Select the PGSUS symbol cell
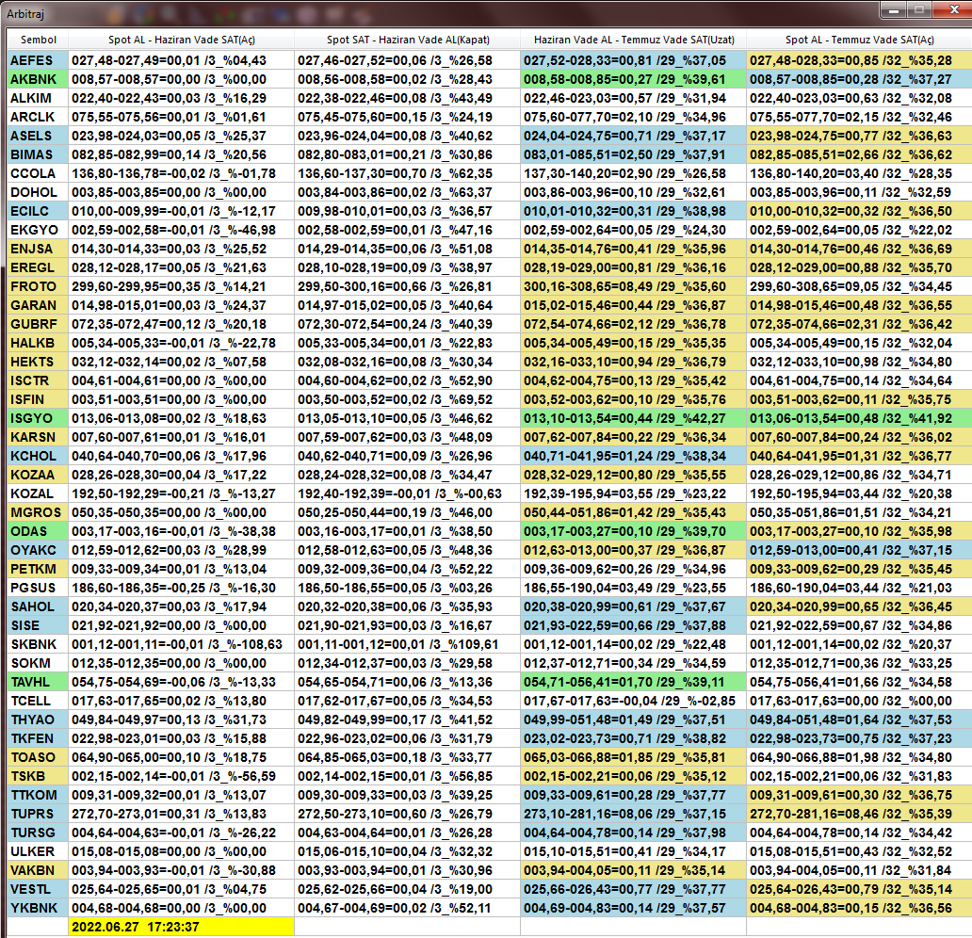 coord(37,588)
